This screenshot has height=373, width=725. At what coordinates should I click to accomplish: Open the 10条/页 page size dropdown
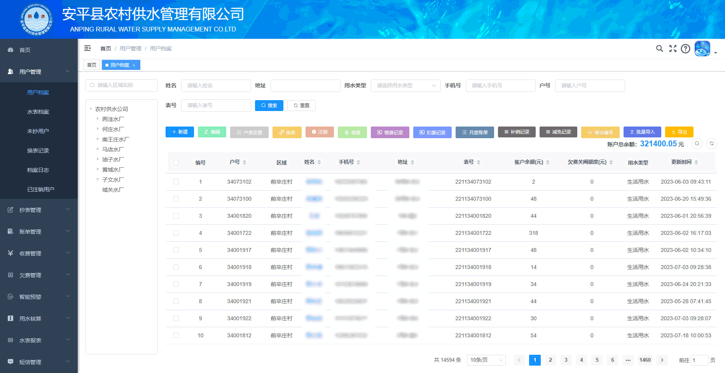[486, 360]
